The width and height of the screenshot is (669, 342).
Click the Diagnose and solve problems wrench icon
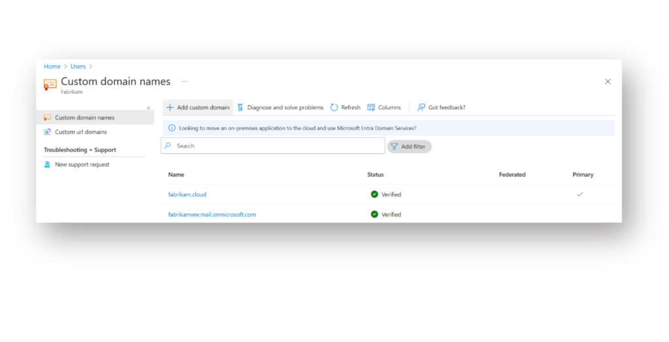tap(240, 108)
